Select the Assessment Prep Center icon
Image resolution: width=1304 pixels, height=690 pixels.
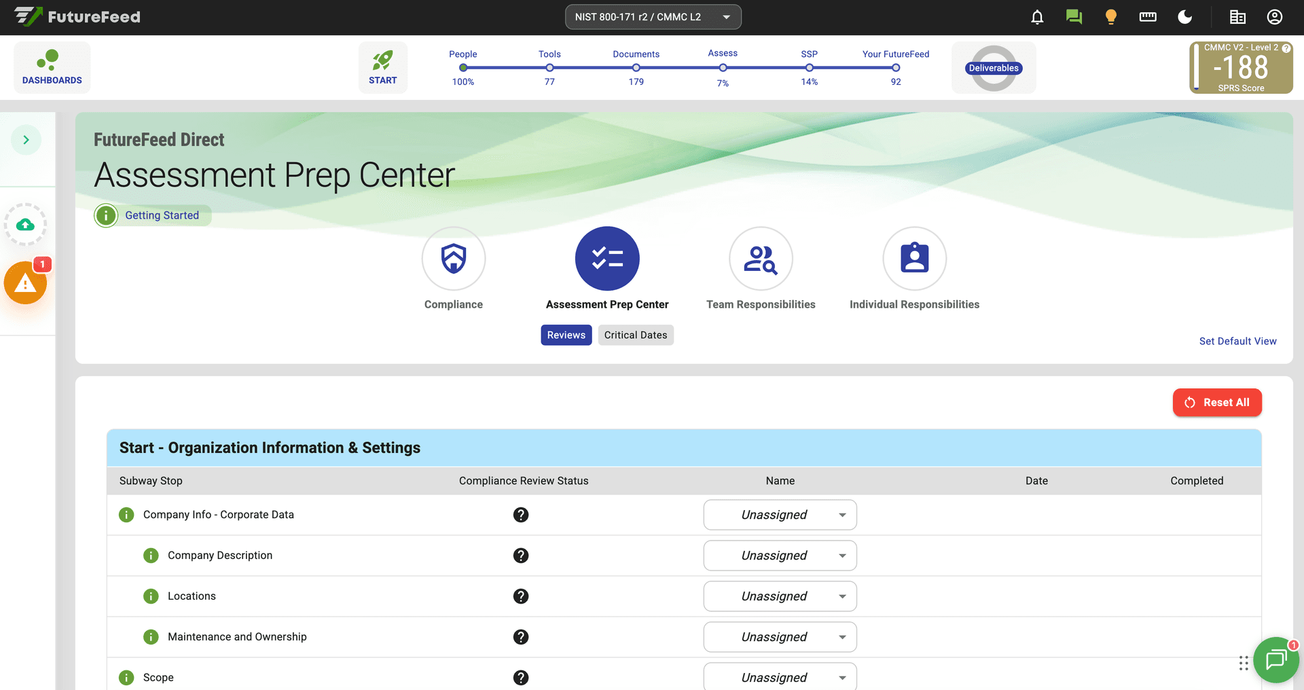pyautogui.click(x=607, y=259)
